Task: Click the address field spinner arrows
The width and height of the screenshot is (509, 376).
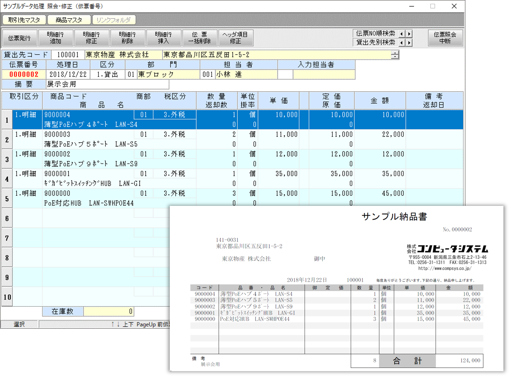Action: coord(395,55)
